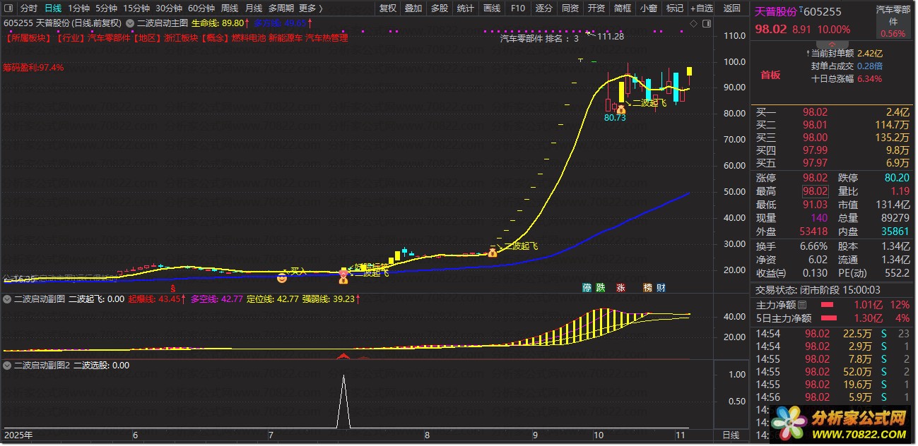Viewport: 918px width, 446px height.
Task: Switch to 周线 period
Action: pyautogui.click(x=230, y=8)
